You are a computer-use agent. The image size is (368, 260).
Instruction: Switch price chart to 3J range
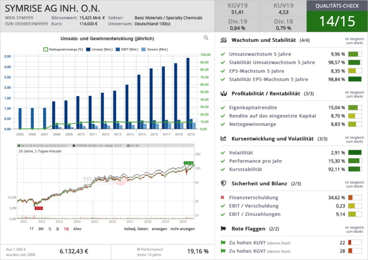point(57,229)
